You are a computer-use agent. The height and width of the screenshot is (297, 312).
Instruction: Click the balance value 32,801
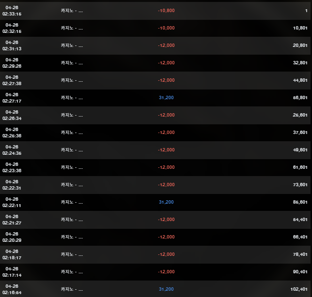coord(300,63)
